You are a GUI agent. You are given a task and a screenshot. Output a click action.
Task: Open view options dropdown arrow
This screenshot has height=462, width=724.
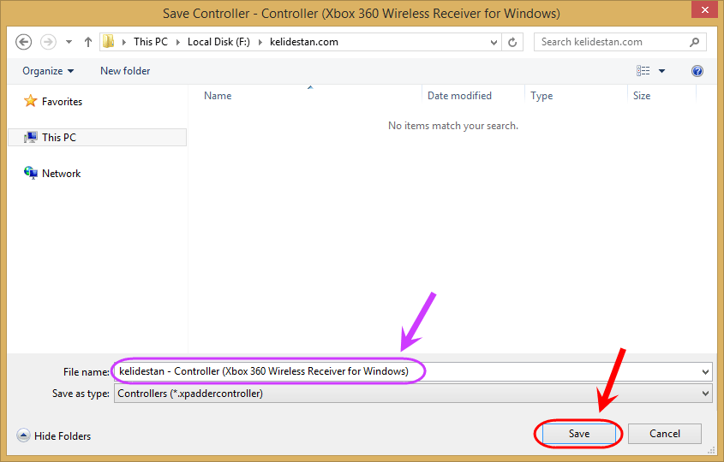(661, 71)
